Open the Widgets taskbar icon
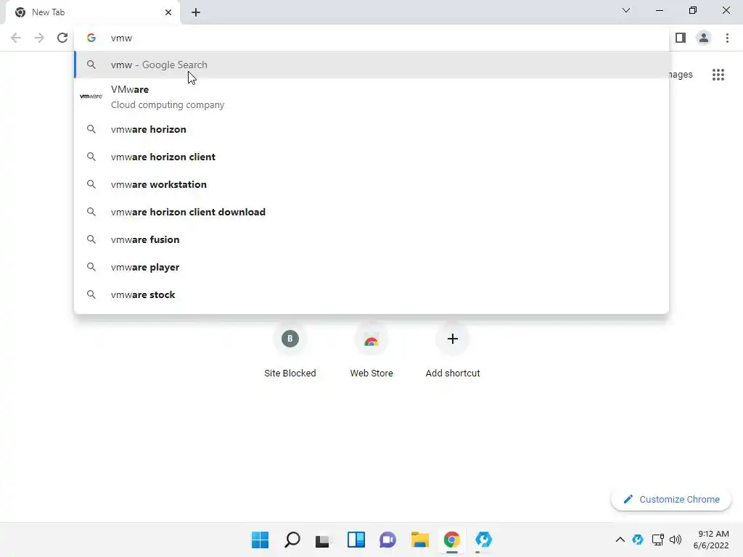The width and height of the screenshot is (743, 557). click(x=356, y=540)
